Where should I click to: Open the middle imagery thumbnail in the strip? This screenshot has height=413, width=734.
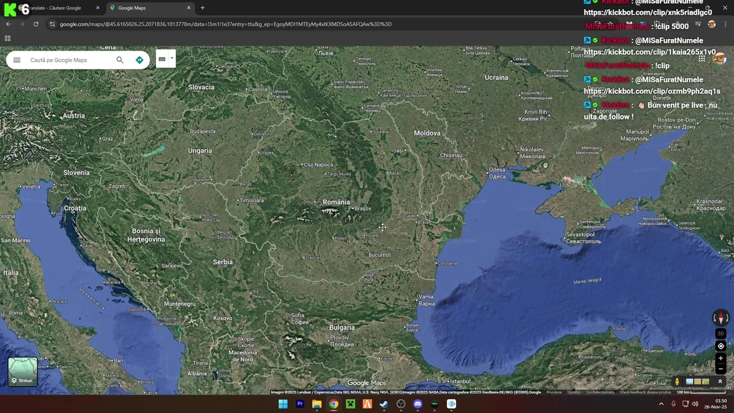pos(697,381)
